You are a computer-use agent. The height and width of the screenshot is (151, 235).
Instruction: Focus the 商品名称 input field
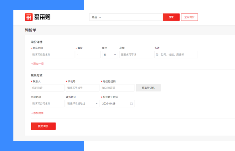52,54
